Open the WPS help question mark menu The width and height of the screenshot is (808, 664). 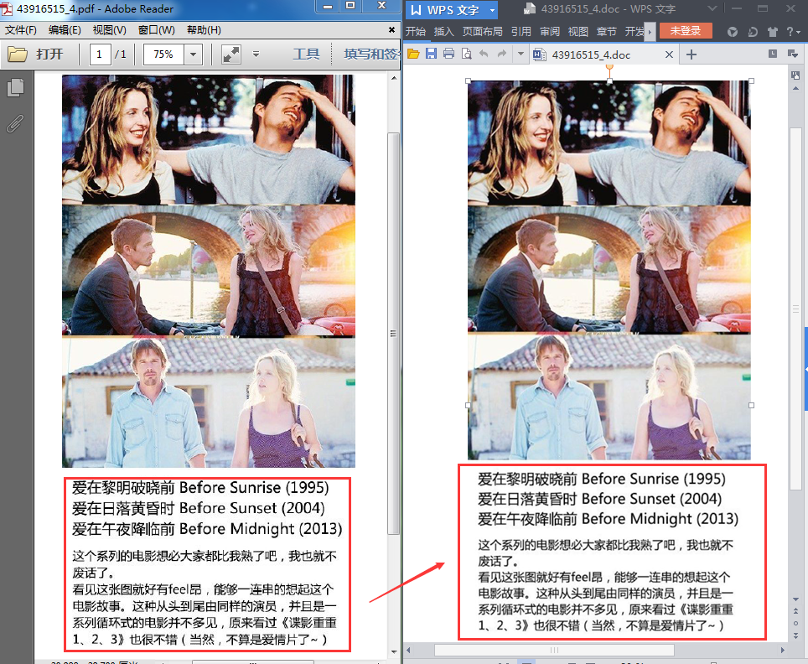793,32
